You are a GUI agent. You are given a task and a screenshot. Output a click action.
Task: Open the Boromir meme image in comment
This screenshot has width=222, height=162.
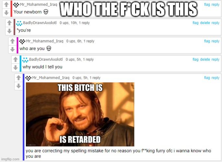pyautogui.click(x=80, y=114)
